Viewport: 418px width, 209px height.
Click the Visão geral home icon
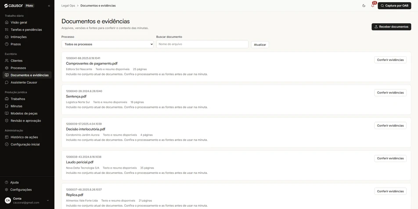[7, 22]
